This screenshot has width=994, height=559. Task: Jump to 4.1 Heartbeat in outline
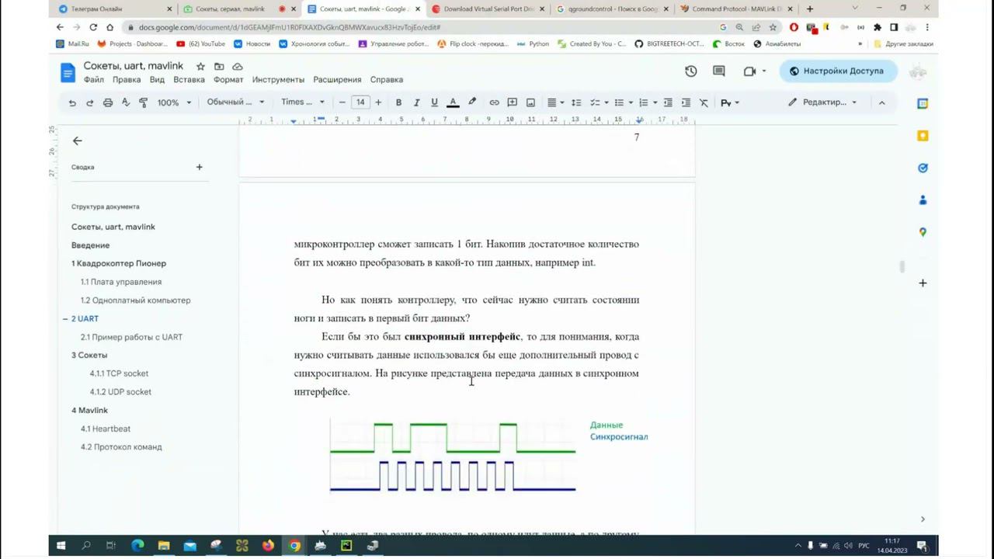106,429
